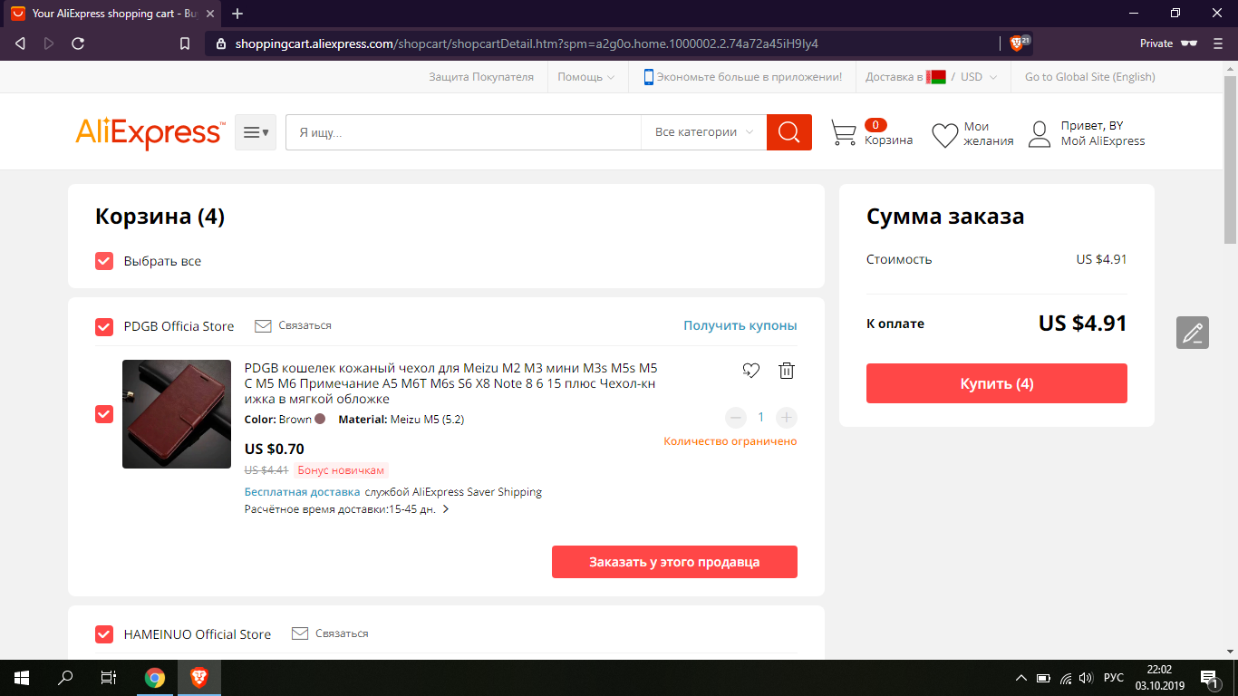
Task: Move the PDGB case to wishlist
Action: coord(750,370)
